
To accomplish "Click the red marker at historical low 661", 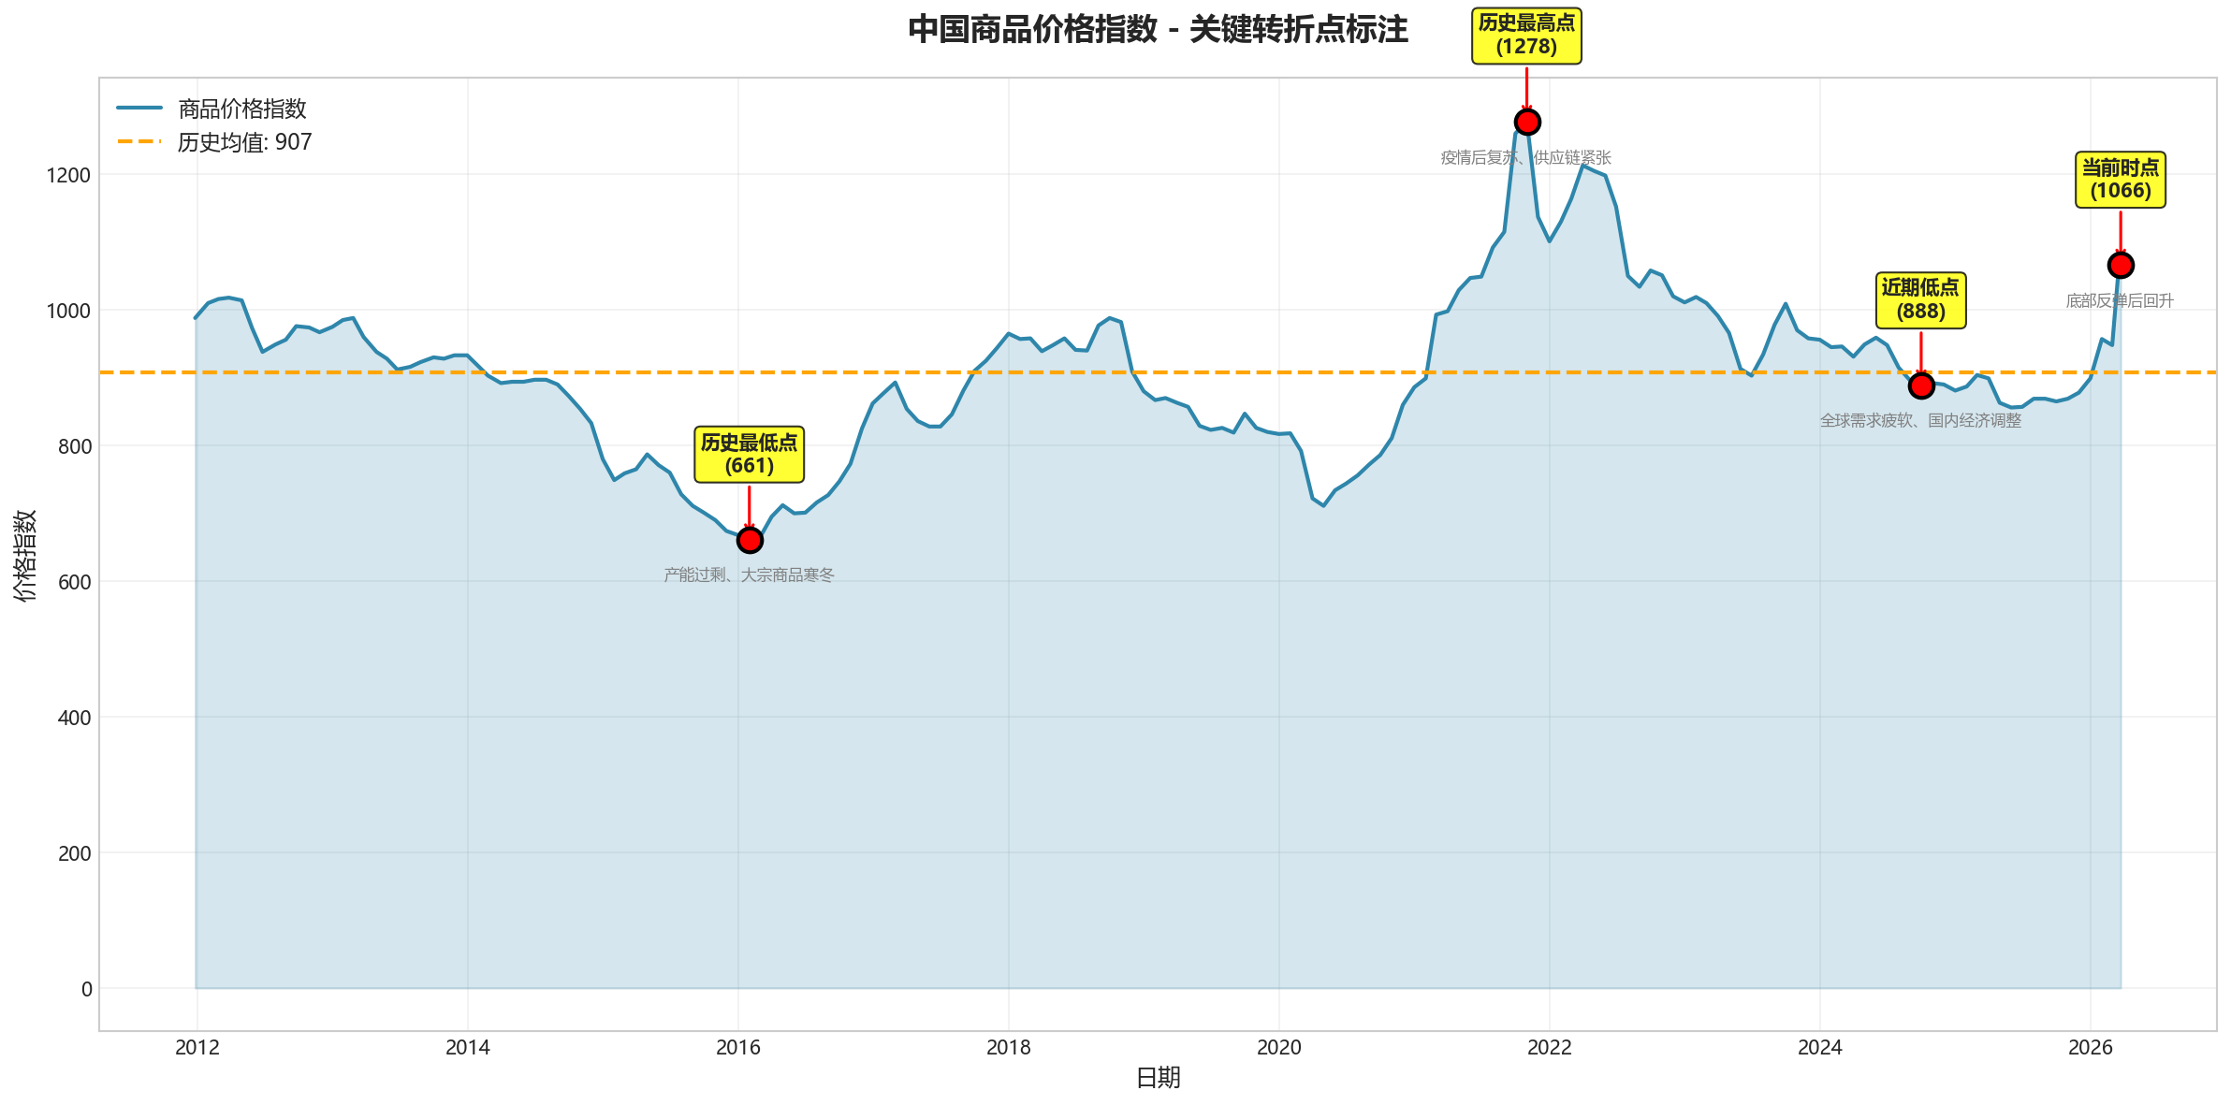I will coord(750,540).
